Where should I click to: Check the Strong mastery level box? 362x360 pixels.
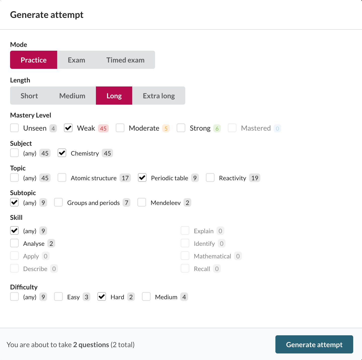coord(181,128)
